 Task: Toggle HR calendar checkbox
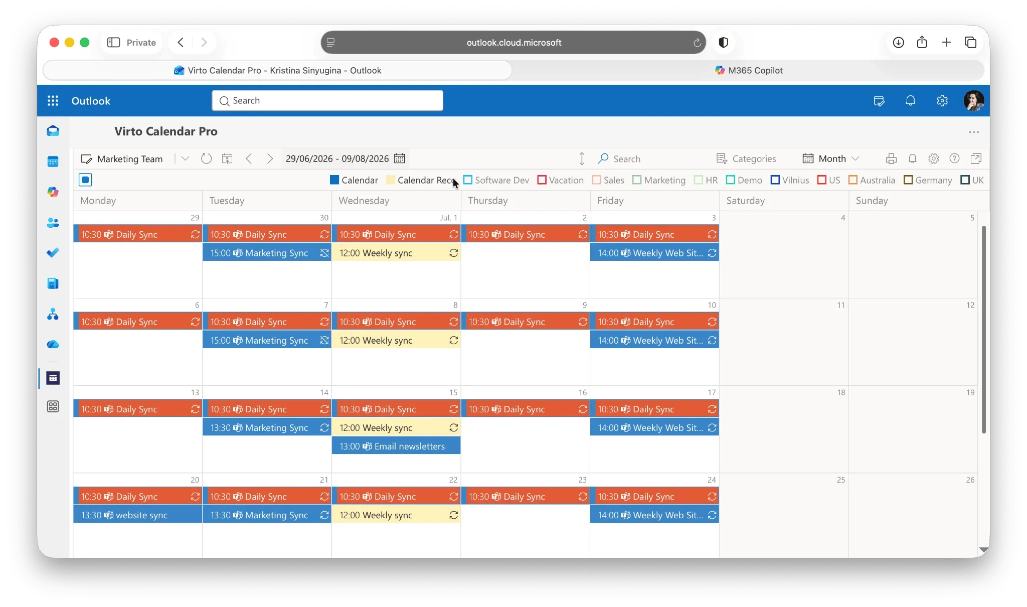tap(698, 180)
